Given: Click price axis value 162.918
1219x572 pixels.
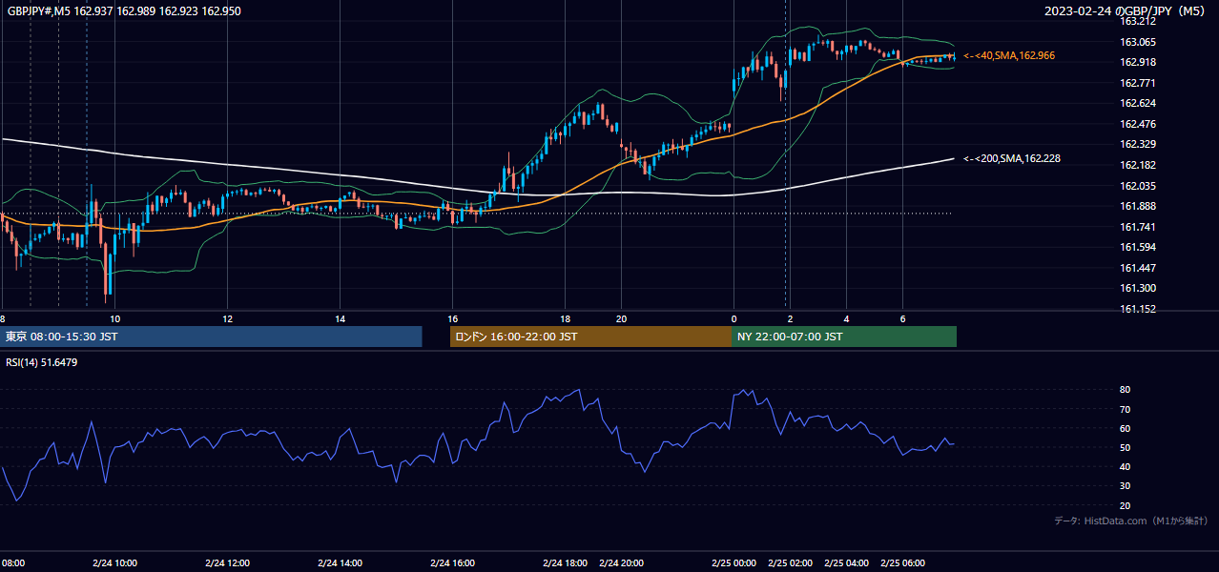Looking at the screenshot, I should [x=1138, y=63].
